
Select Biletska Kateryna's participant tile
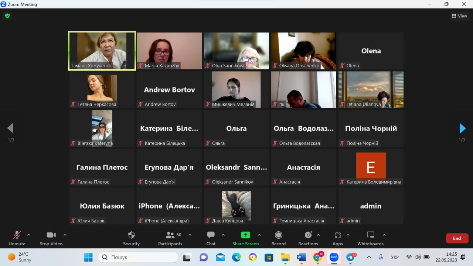point(102,129)
